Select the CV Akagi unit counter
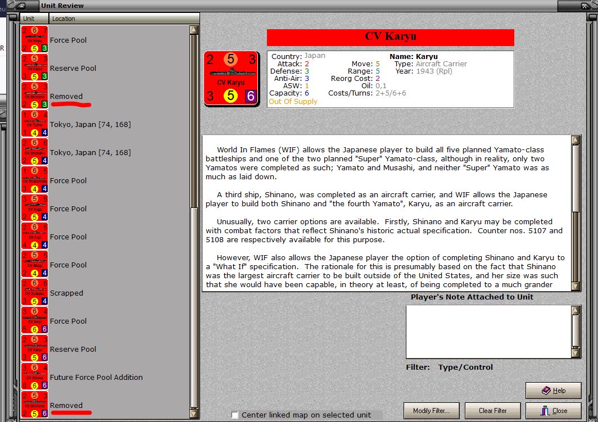Image resolution: width=598 pixels, height=422 pixels. (x=35, y=265)
